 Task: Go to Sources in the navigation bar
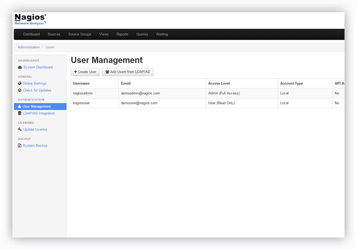point(54,34)
